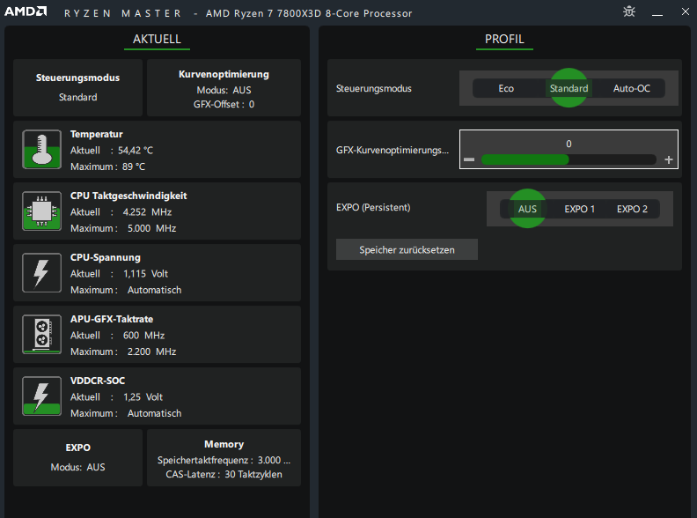Click the current temperature 54,42 °C
697x518 pixels.
click(136, 151)
